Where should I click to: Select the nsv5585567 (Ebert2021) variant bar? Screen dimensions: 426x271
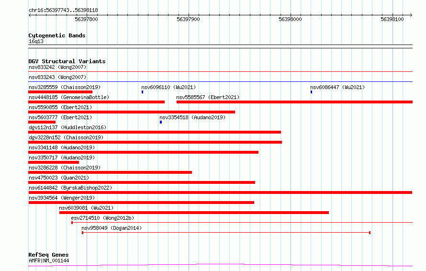(294, 102)
